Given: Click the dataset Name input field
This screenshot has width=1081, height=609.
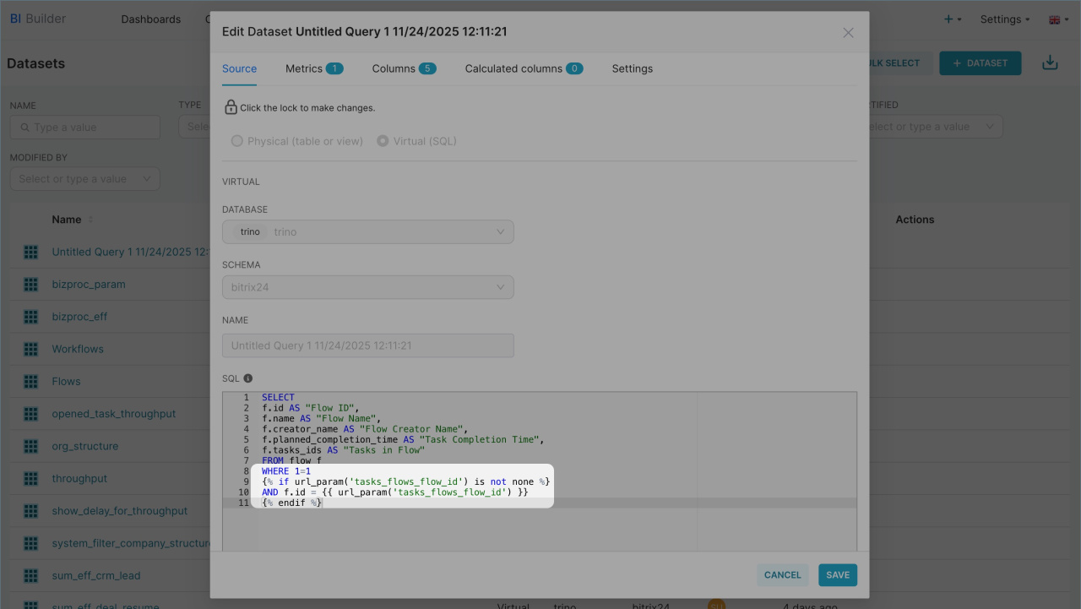Looking at the screenshot, I should point(367,345).
